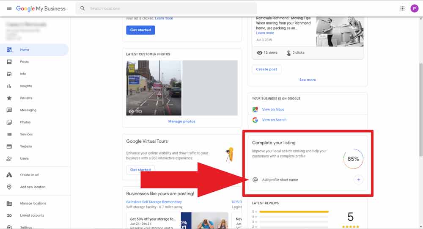Click the plus button for short name

[x=359, y=179]
